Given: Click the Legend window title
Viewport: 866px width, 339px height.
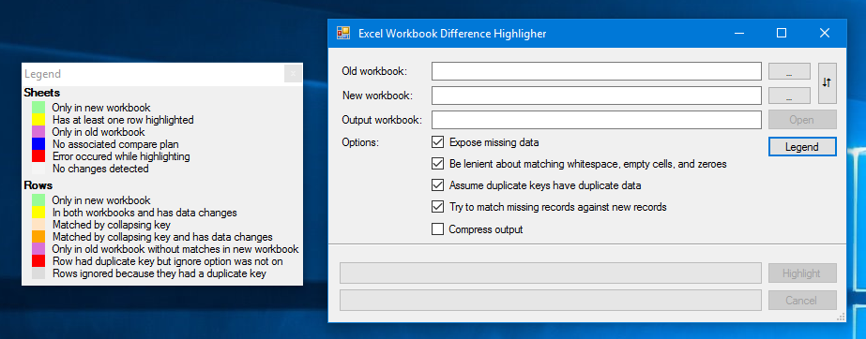Looking at the screenshot, I should coord(42,74).
